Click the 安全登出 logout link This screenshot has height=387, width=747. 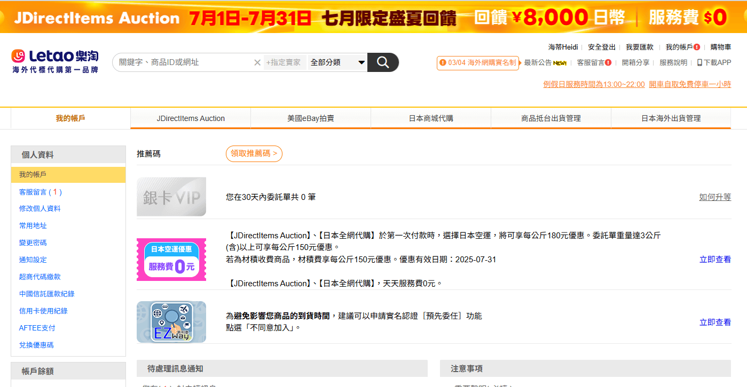click(x=602, y=47)
